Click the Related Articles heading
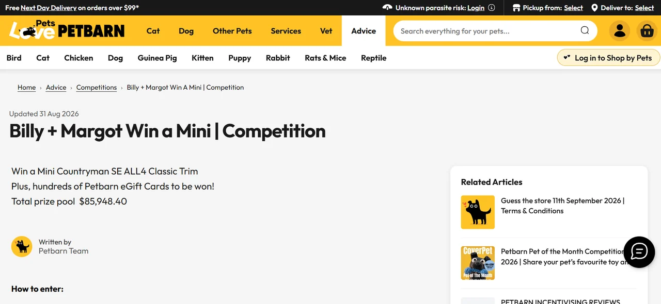The height and width of the screenshot is (304, 661). click(492, 182)
